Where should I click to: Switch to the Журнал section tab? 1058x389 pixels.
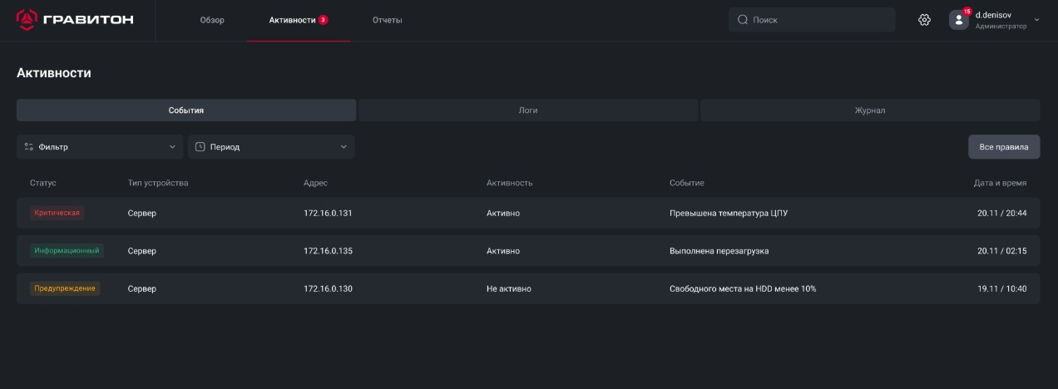(869, 110)
